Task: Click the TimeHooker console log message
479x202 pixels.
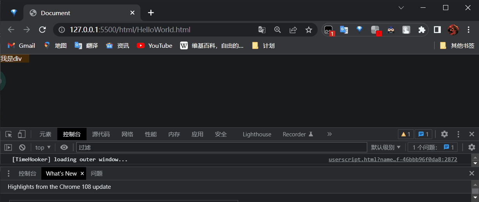Action: (x=70, y=159)
